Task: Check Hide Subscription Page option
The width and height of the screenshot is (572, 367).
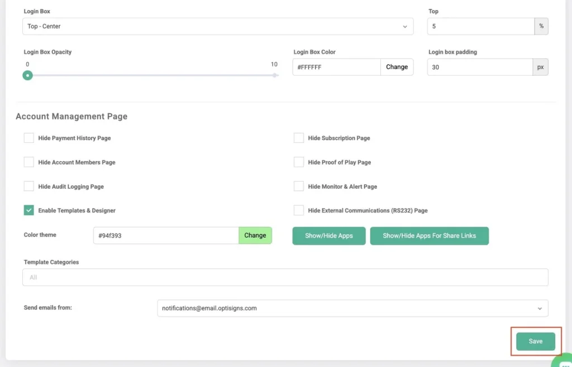Action: coord(299,138)
